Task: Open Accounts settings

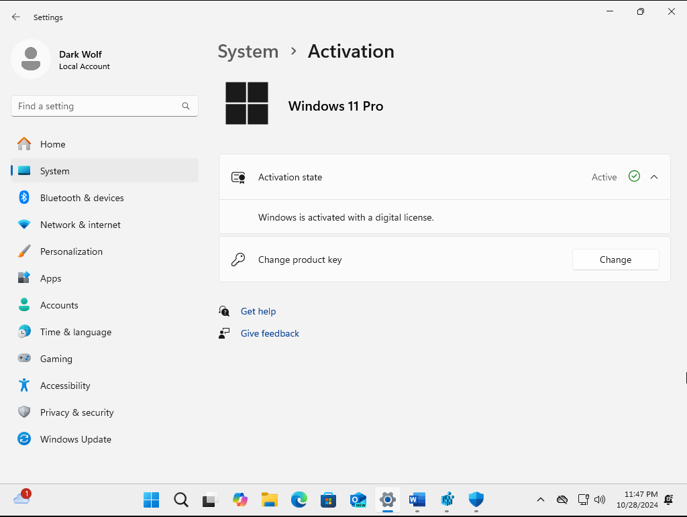Action: pyautogui.click(x=104, y=305)
